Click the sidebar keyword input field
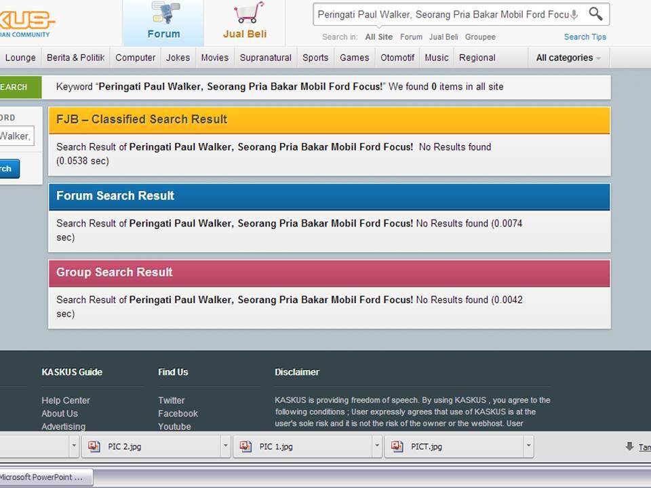 16,136
